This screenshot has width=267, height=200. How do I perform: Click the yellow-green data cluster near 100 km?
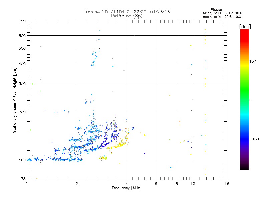(x=103, y=158)
